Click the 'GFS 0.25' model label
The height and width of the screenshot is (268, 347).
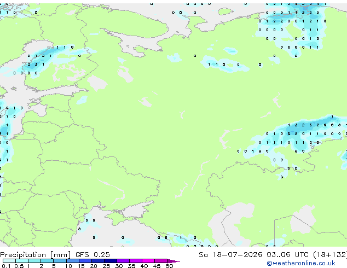(x=92, y=255)
